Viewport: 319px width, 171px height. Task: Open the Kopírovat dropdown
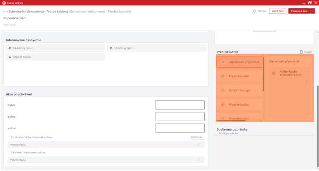click(x=198, y=137)
